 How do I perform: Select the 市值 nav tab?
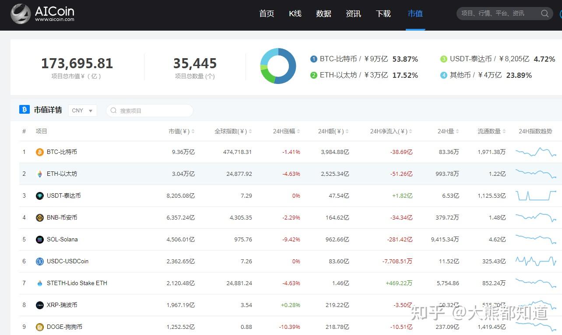[415, 14]
